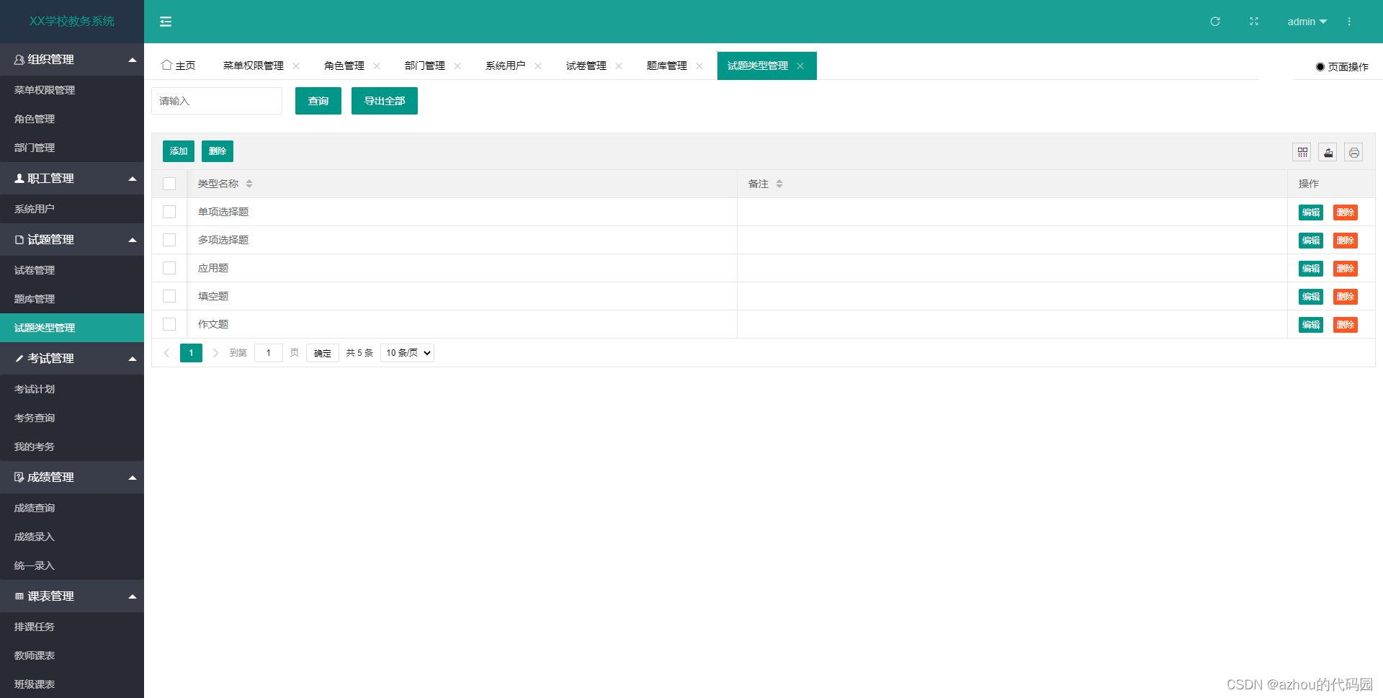Click the 导出全部 button

(385, 101)
